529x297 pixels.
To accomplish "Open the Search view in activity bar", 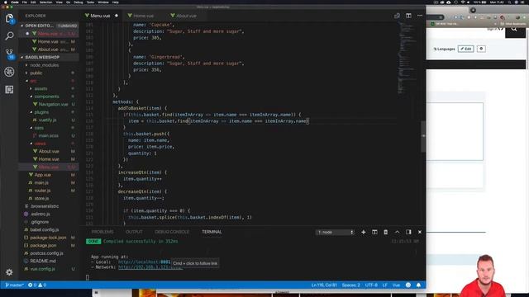I will tap(9, 35).
